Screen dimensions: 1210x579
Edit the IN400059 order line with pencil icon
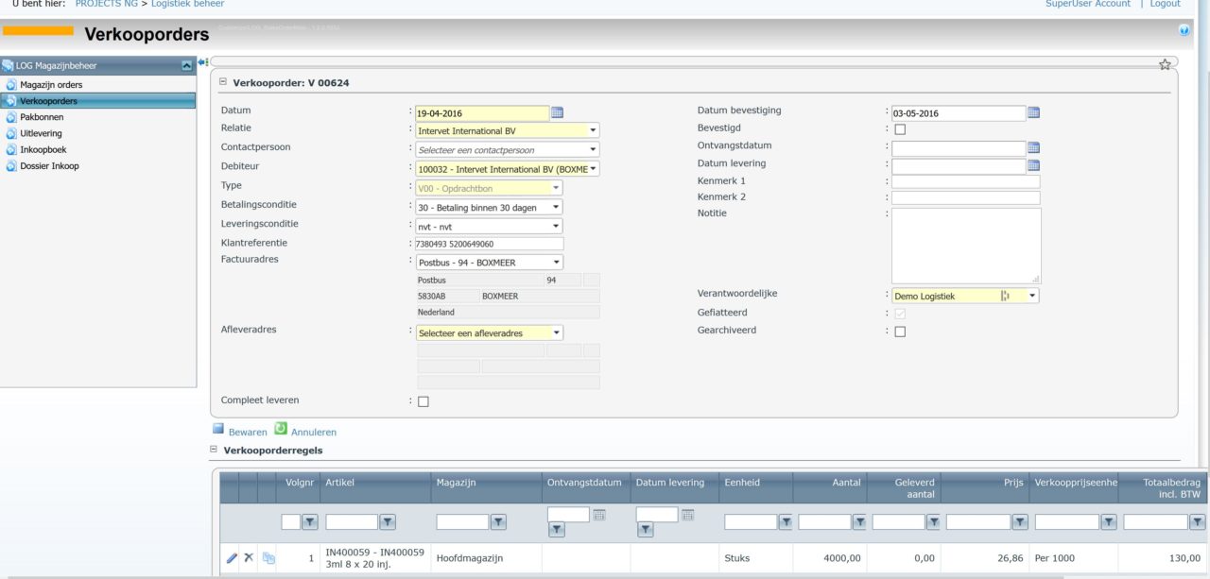pyautogui.click(x=232, y=557)
